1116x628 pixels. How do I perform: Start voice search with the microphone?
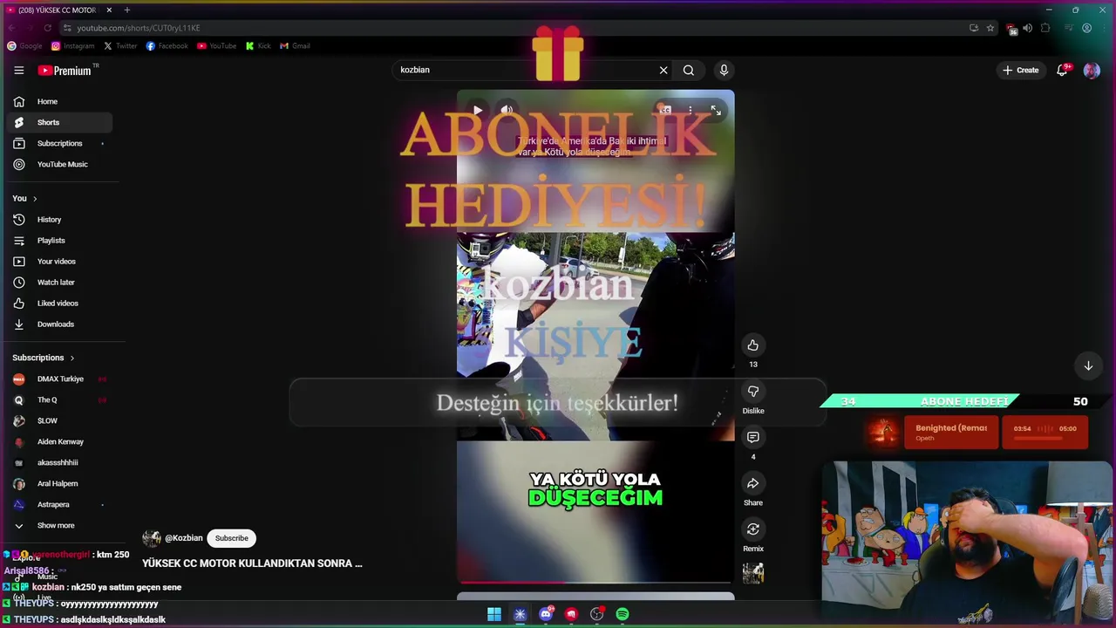(724, 70)
